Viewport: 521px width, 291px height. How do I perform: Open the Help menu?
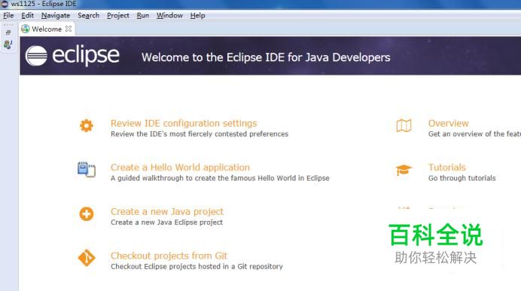coord(197,15)
